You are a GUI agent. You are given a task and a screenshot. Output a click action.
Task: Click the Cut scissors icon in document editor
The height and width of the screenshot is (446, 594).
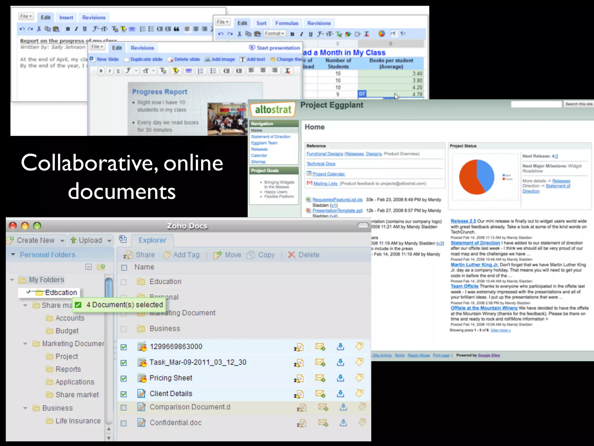click(x=39, y=29)
